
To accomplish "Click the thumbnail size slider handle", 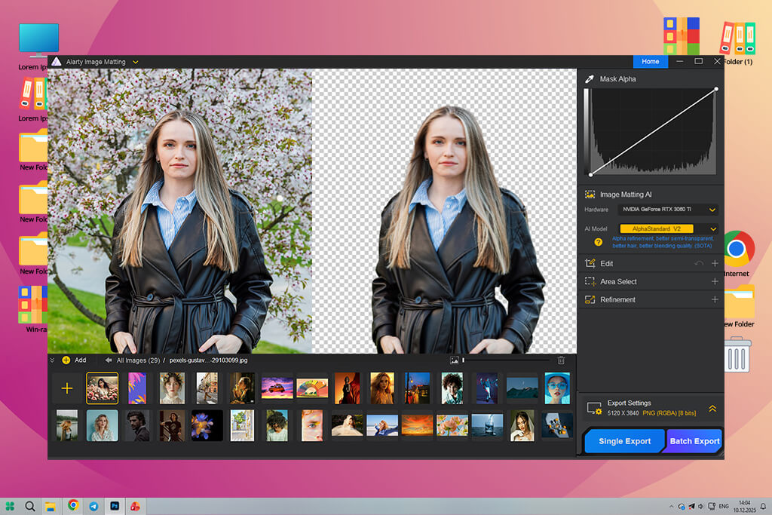I will (464, 360).
